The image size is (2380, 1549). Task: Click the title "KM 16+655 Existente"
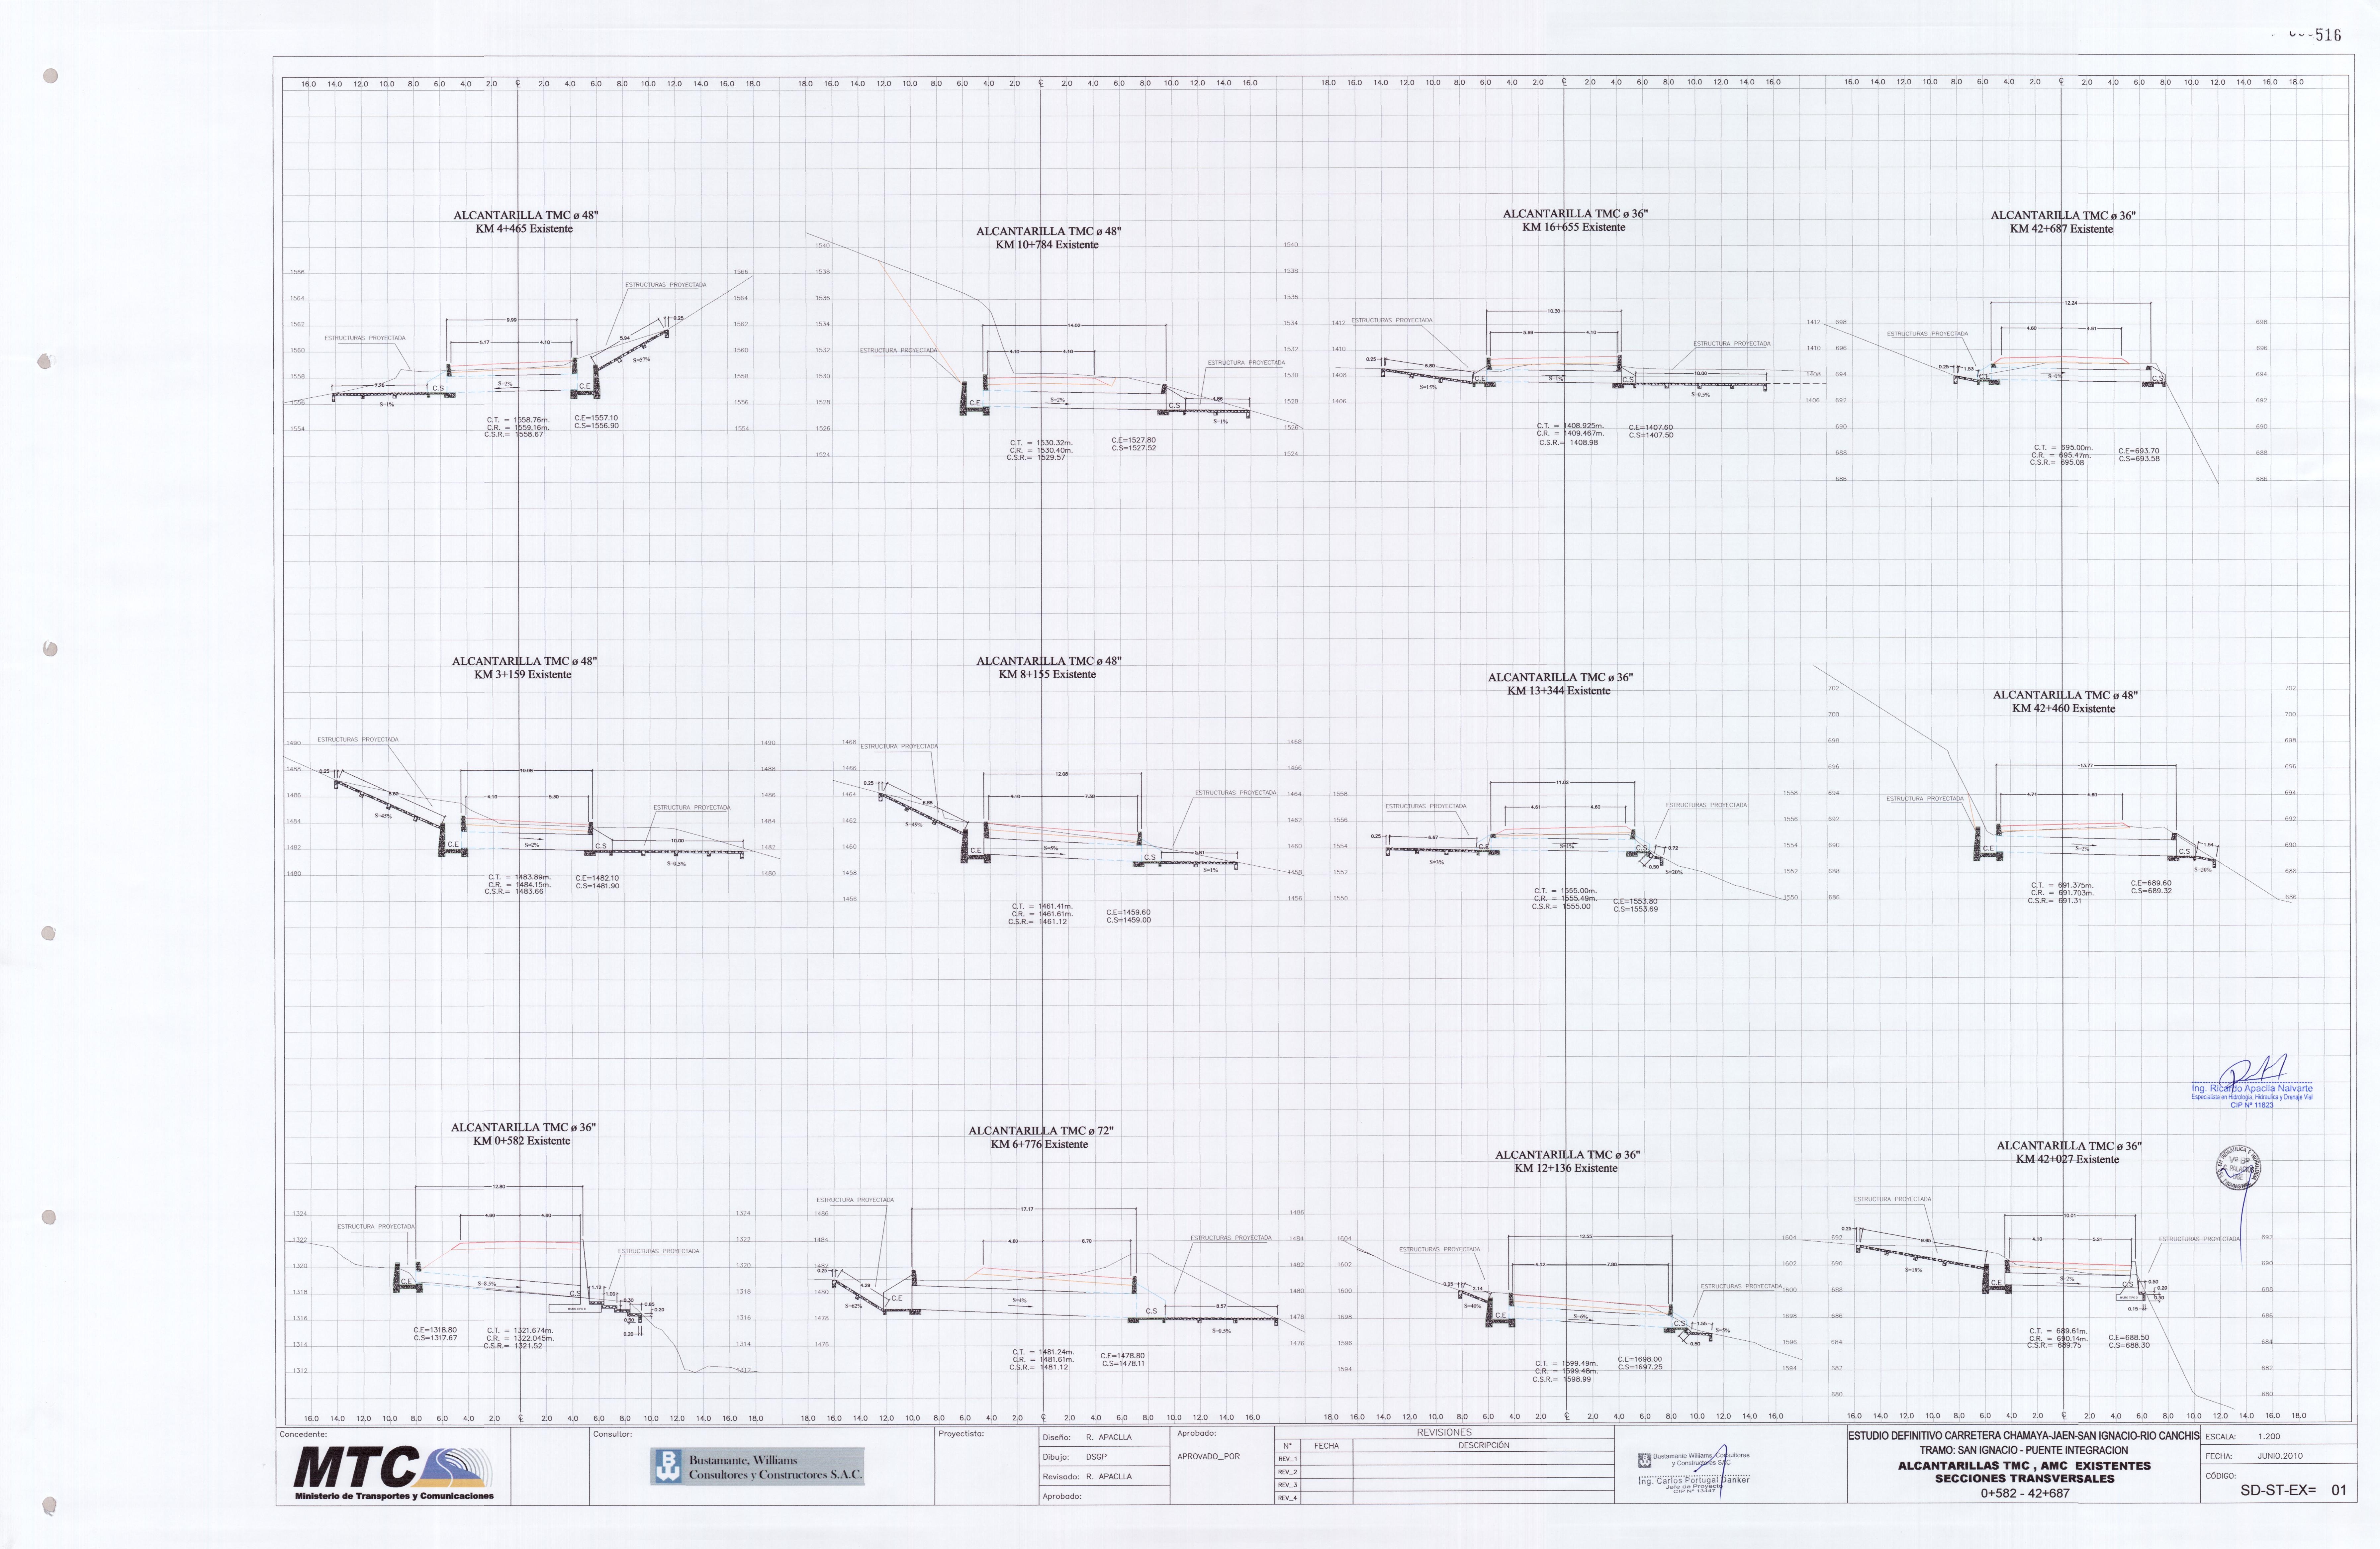(1574, 227)
